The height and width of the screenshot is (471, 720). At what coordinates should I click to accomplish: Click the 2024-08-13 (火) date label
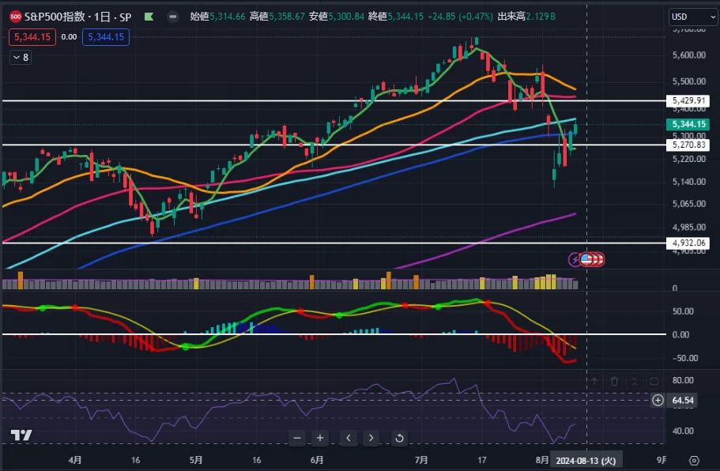coord(586,461)
